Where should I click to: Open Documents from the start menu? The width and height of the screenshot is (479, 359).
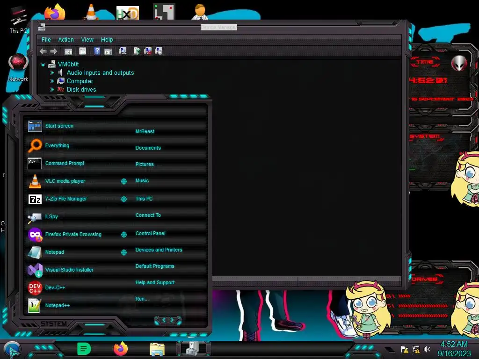(148, 148)
